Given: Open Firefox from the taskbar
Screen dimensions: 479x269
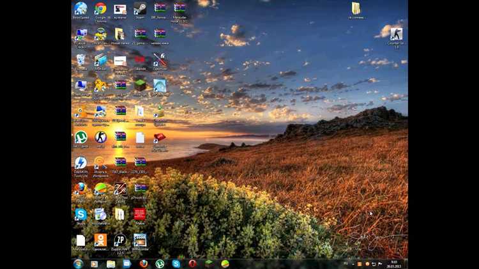Looking at the screenshot, I should click(143, 264).
